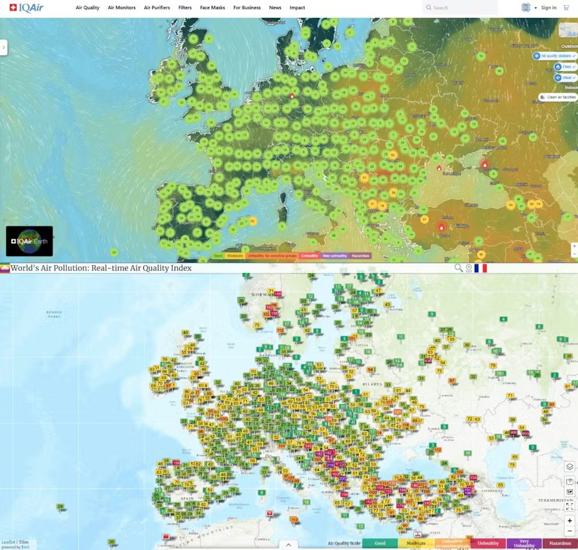This screenshot has width=578, height=550.
Task: Open the shopping cart icon
Action: [x=566, y=8]
